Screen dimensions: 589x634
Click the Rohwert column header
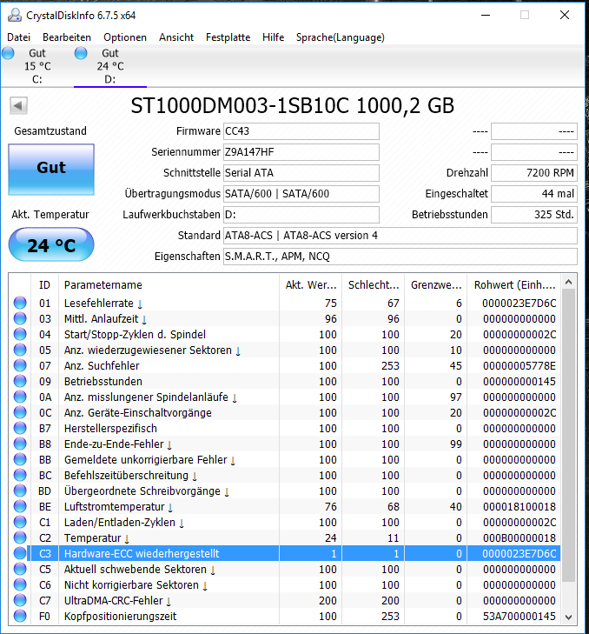point(514,285)
